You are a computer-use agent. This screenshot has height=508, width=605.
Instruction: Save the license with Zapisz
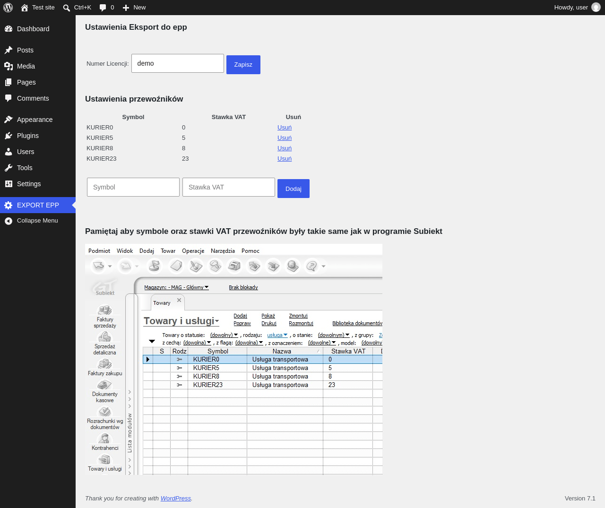coord(243,65)
